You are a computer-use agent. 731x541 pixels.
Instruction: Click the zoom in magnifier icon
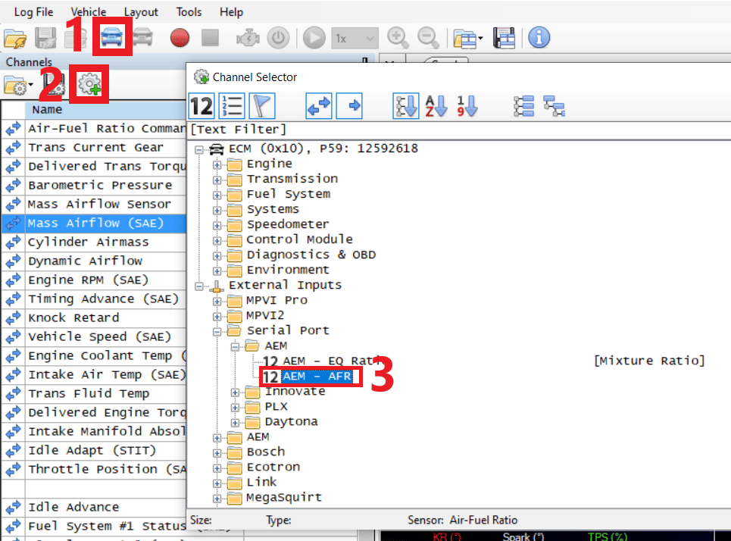[x=398, y=38]
